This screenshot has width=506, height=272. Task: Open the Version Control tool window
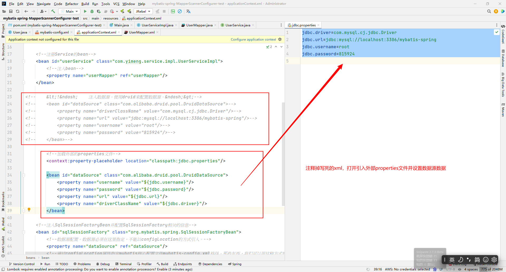(x=22, y=264)
